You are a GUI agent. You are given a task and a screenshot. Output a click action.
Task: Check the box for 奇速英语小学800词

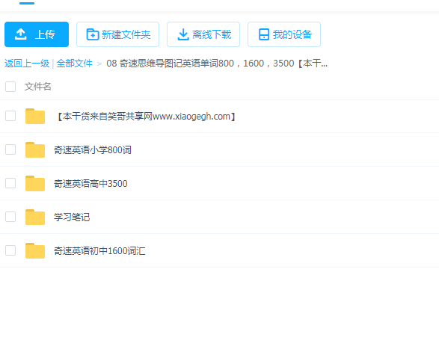10,149
